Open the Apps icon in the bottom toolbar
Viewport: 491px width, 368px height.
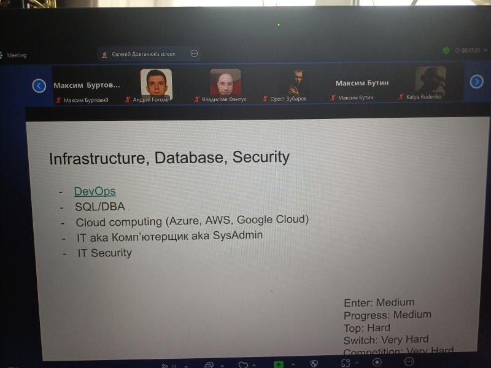(x=346, y=363)
